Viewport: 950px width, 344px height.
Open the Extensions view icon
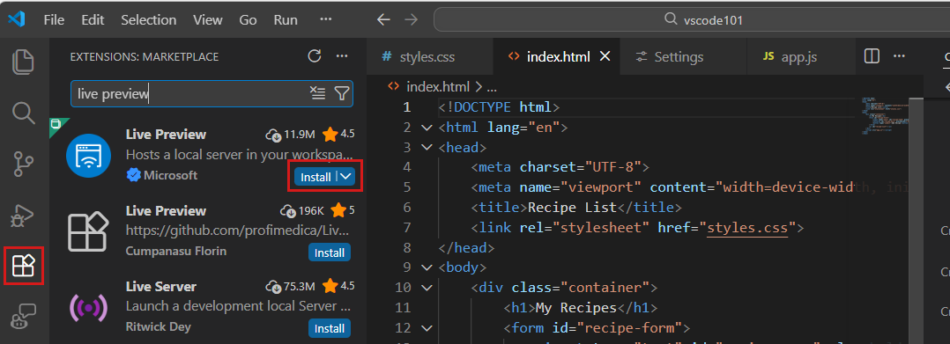click(x=24, y=266)
